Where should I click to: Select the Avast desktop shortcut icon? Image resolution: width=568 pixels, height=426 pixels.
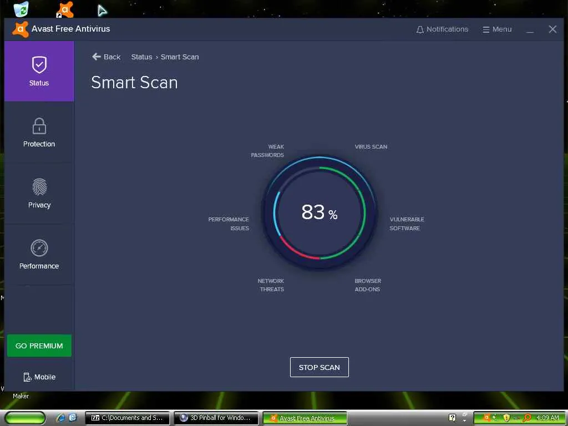coord(65,9)
